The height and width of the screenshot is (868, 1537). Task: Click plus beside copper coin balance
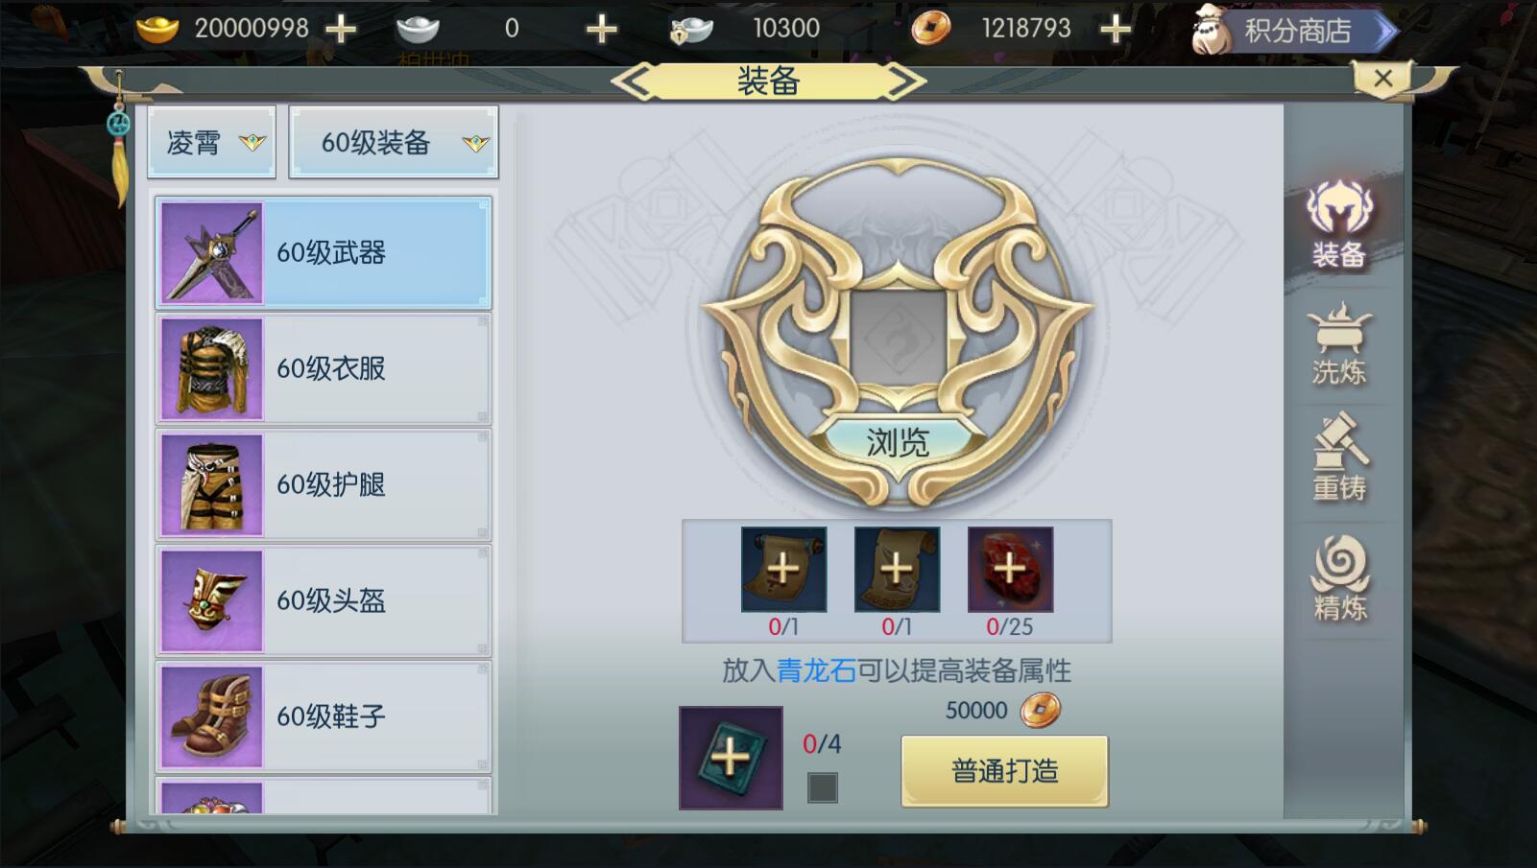(x=1115, y=29)
